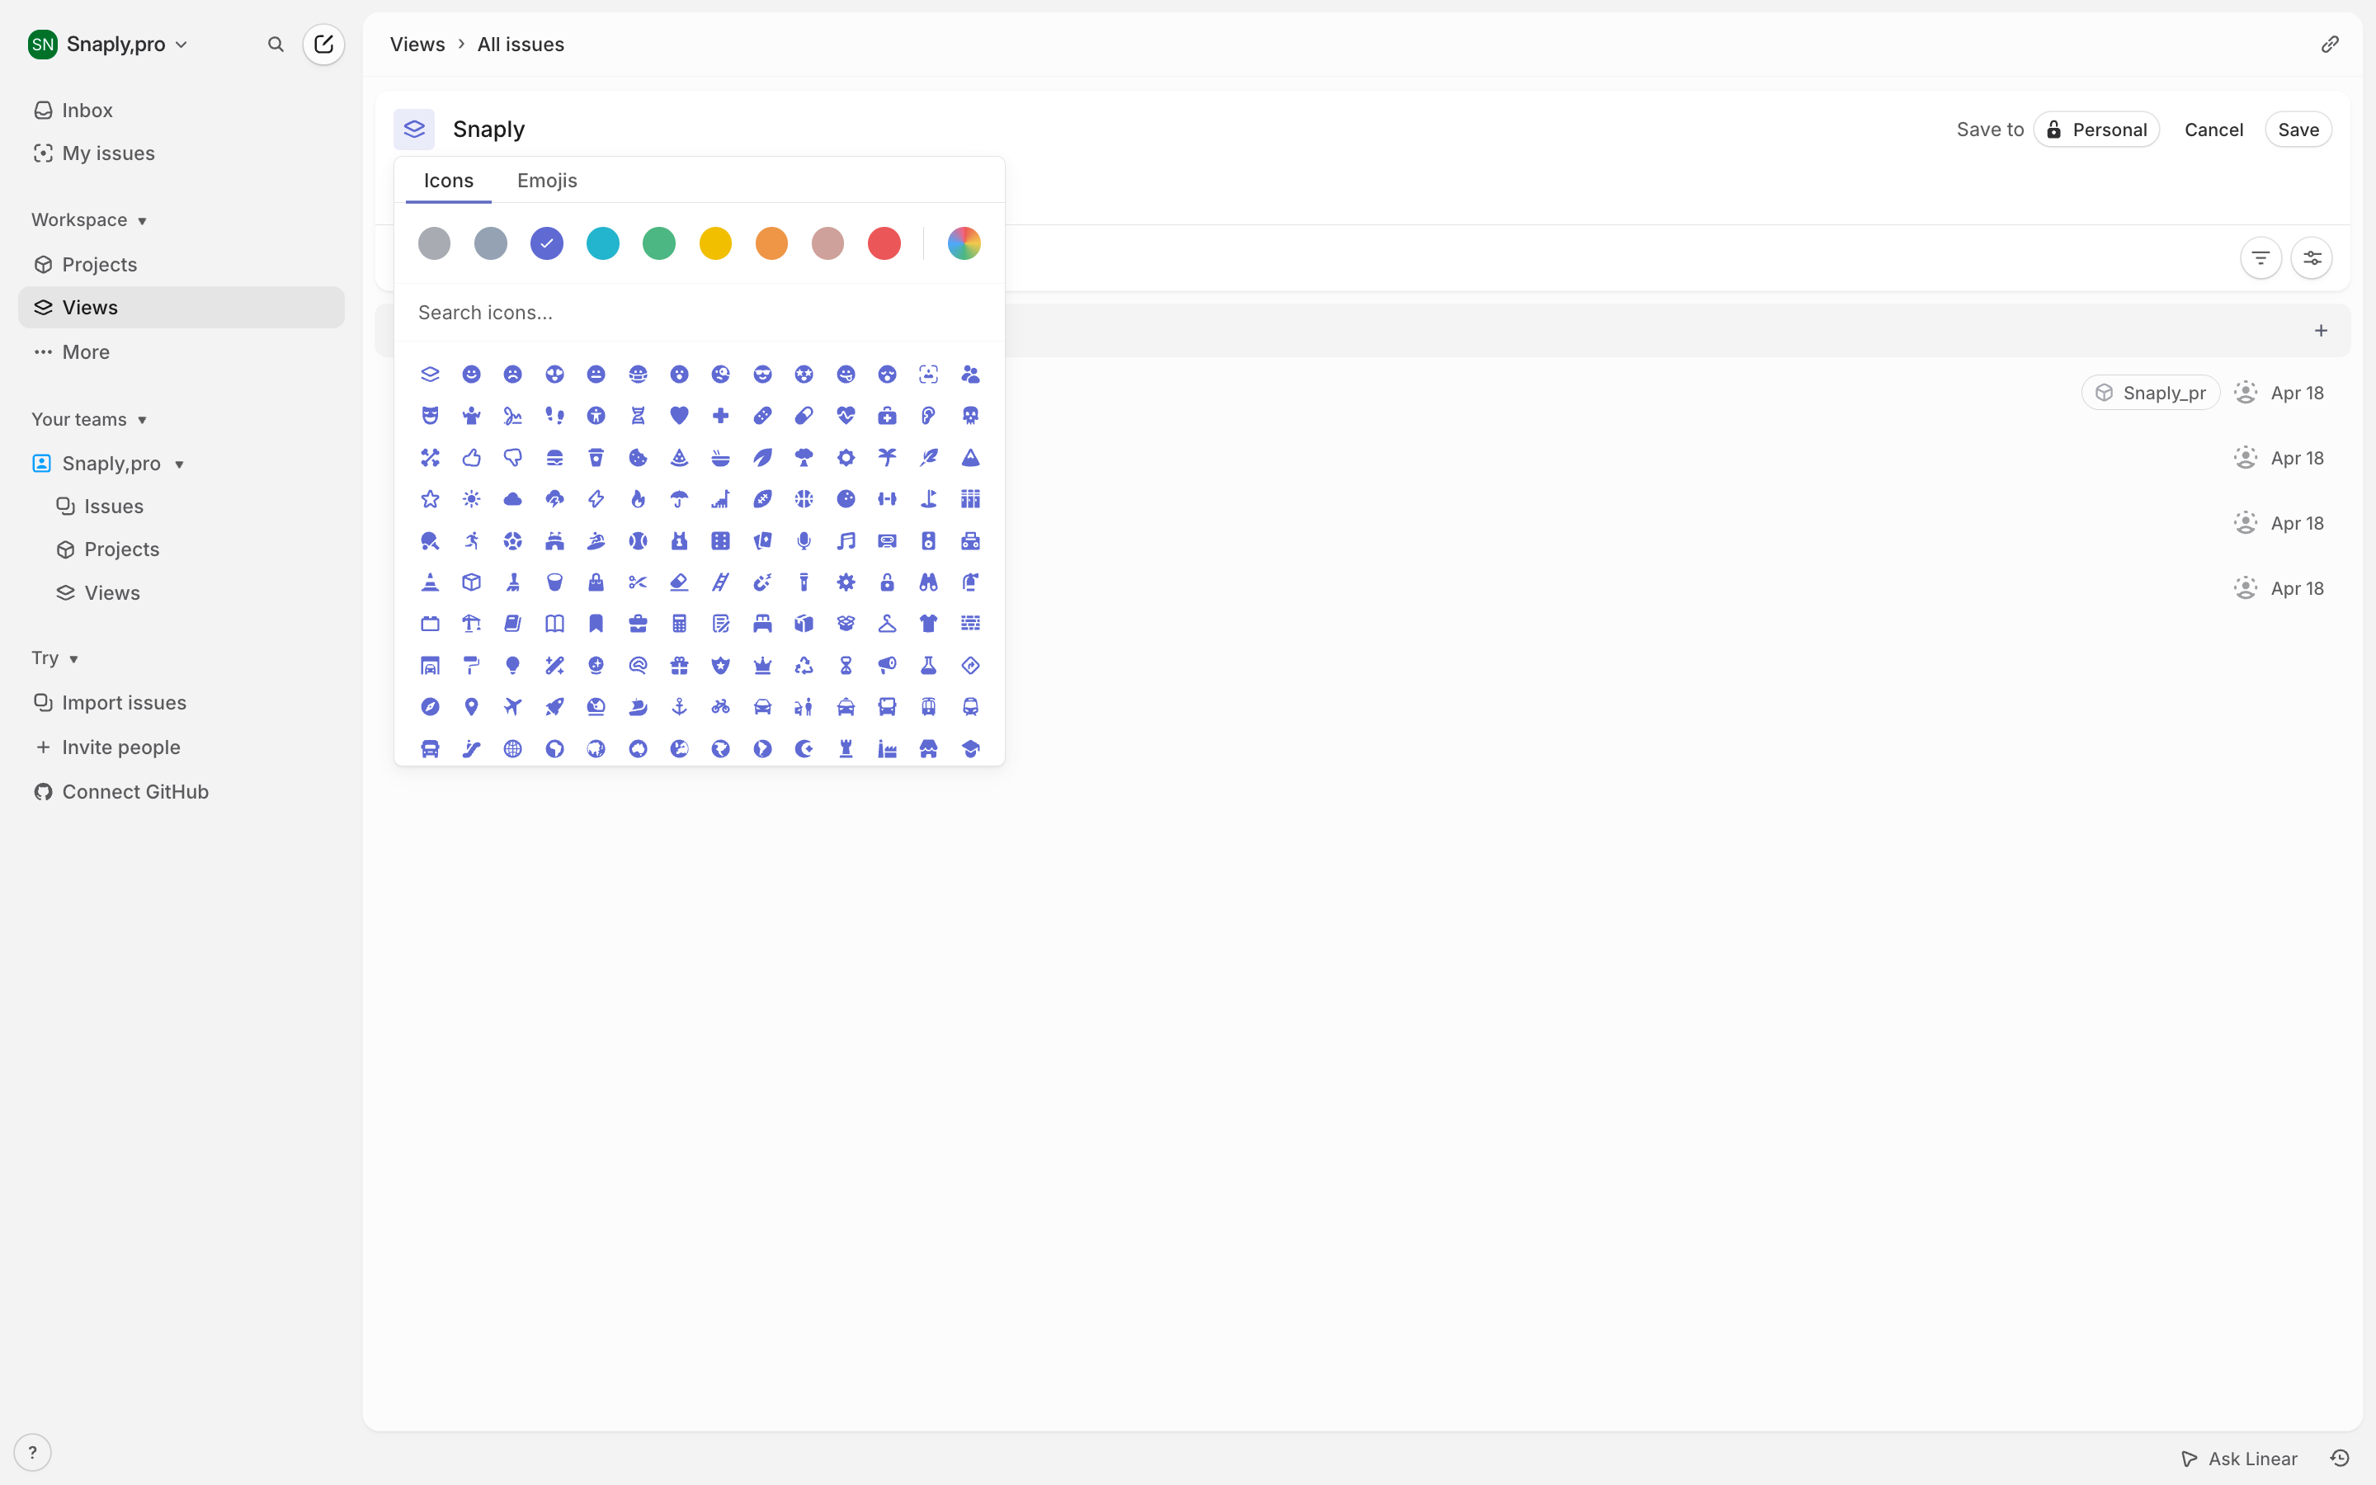Pick the DNA helix icon
This screenshot has width=2376, height=1485.
coord(639,416)
